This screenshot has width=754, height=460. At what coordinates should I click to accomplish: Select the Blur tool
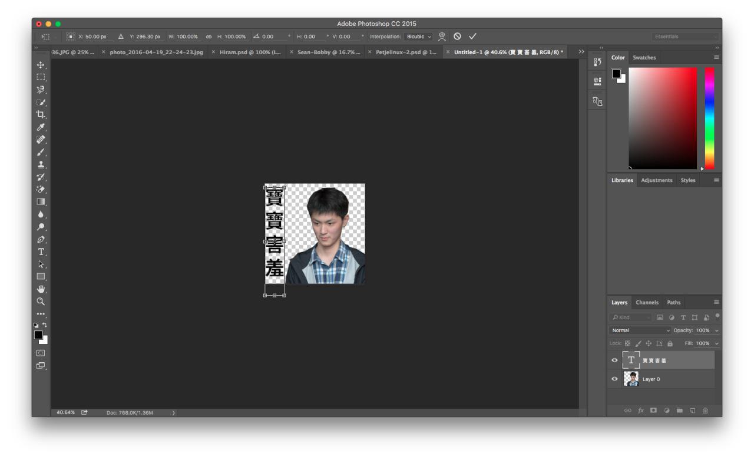point(41,214)
